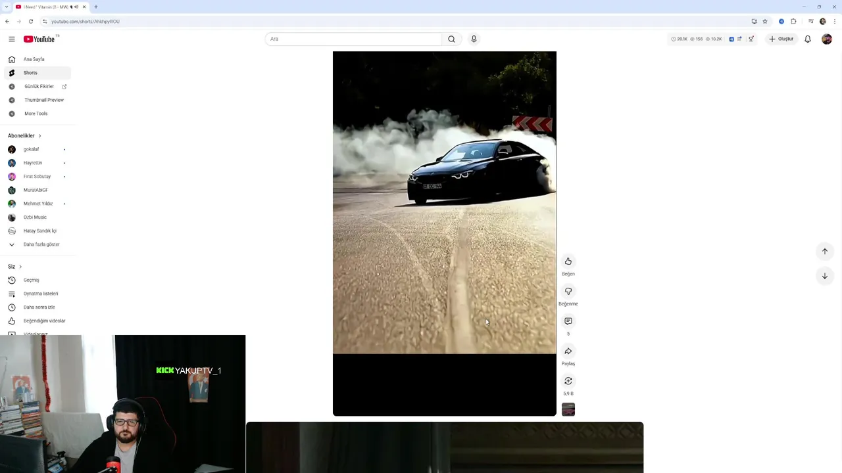Click the YouTube logo
This screenshot has height=473, width=842.
[x=39, y=39]
